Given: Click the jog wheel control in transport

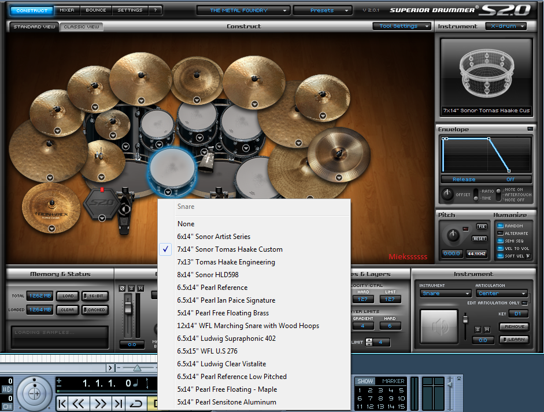Looking at the screenshot, I should (34, 393).
